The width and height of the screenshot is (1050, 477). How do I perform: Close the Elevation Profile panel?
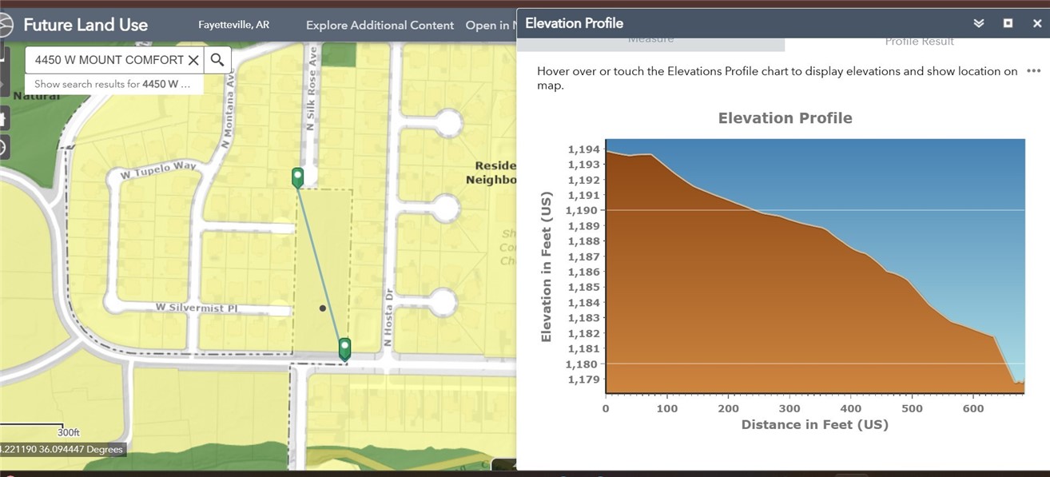[x=1037, y=23]
